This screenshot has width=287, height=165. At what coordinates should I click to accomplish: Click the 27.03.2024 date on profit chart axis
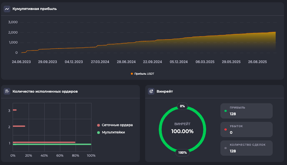pos(100,62)
